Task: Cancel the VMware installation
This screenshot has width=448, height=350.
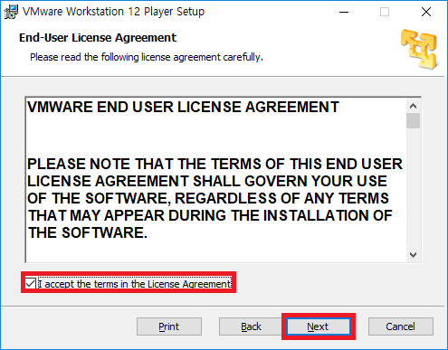Action: pyautogui.click(x=401, y=326)
